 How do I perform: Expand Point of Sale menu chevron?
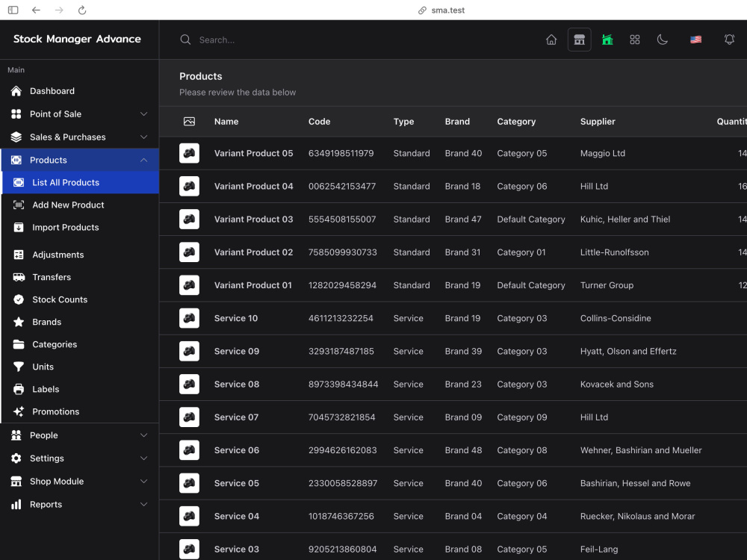(143, 113)
